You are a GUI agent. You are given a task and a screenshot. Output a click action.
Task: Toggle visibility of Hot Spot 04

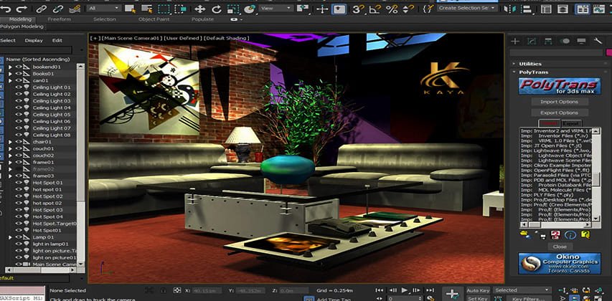19,216
